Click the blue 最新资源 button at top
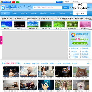Image resolution: width=92 pixels, height=92 pixels. [x=59, y=2]
